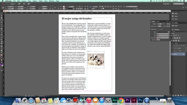The width and height of the screenshot is (187, 105).
Task: Rotate the selection 90° clockwise
Action: 50,7
